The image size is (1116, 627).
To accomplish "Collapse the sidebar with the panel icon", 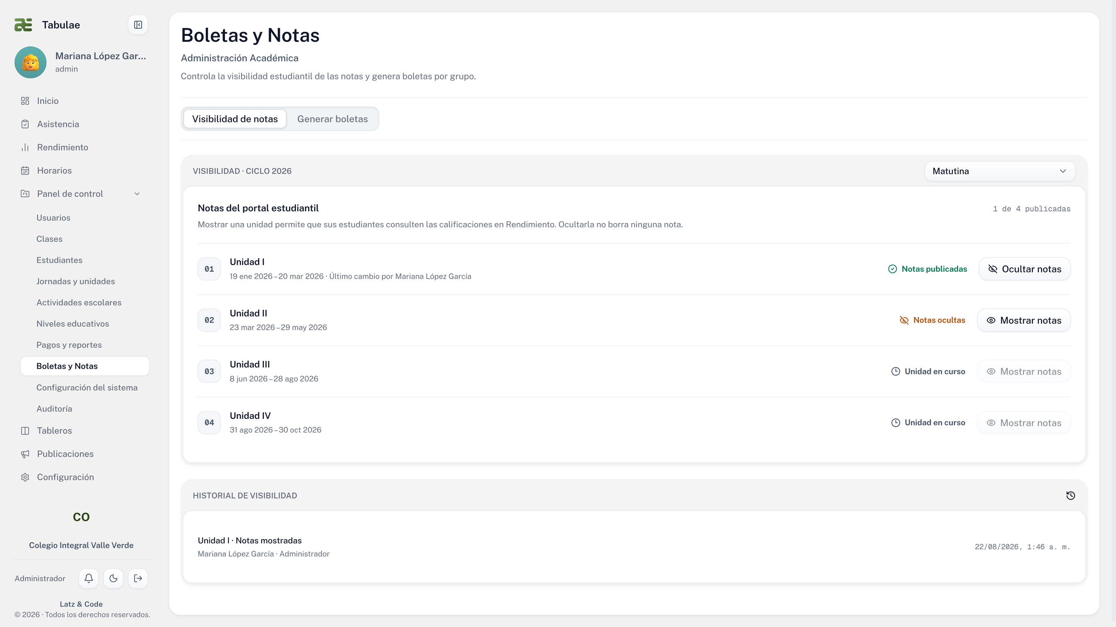I will 138,25.
